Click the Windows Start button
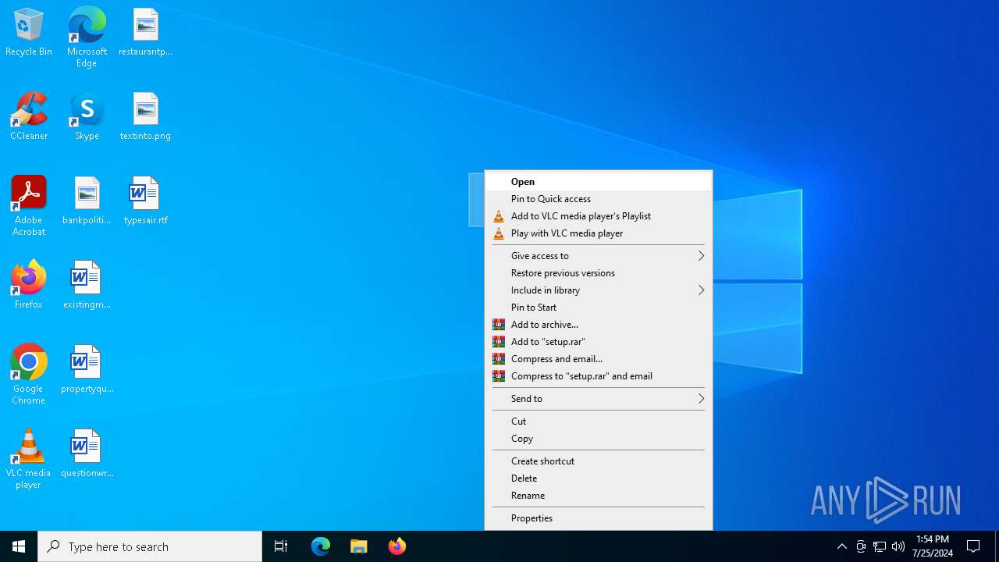The image size is (999, 562). (19, 546)
